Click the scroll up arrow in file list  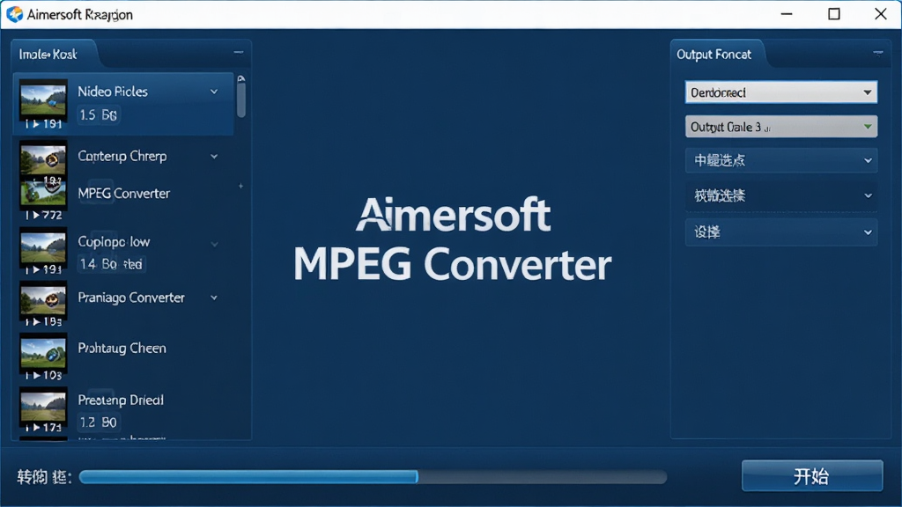coord(241,78)
